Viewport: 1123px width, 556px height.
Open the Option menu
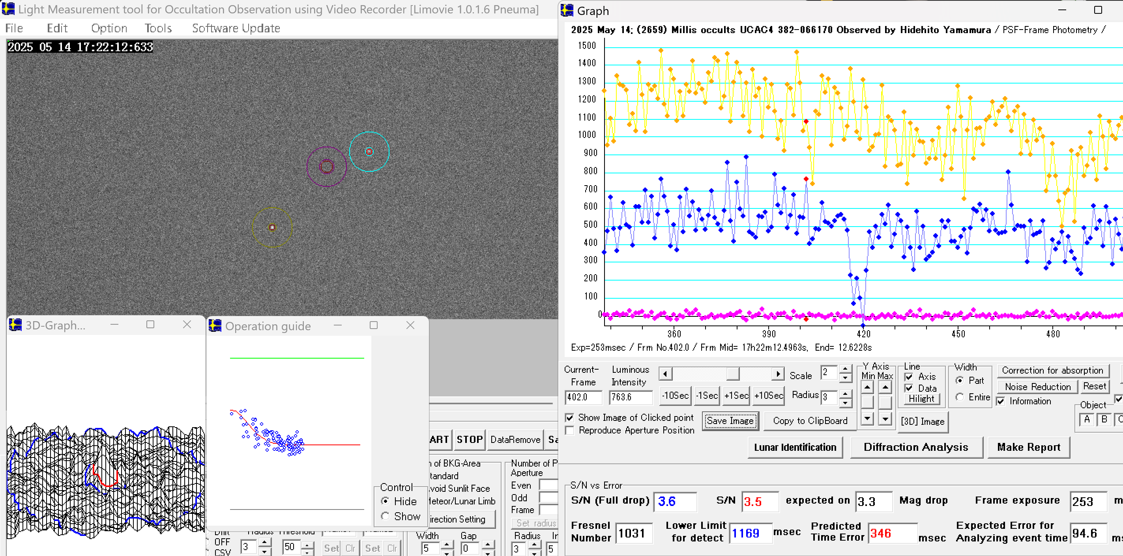point(109,28)
